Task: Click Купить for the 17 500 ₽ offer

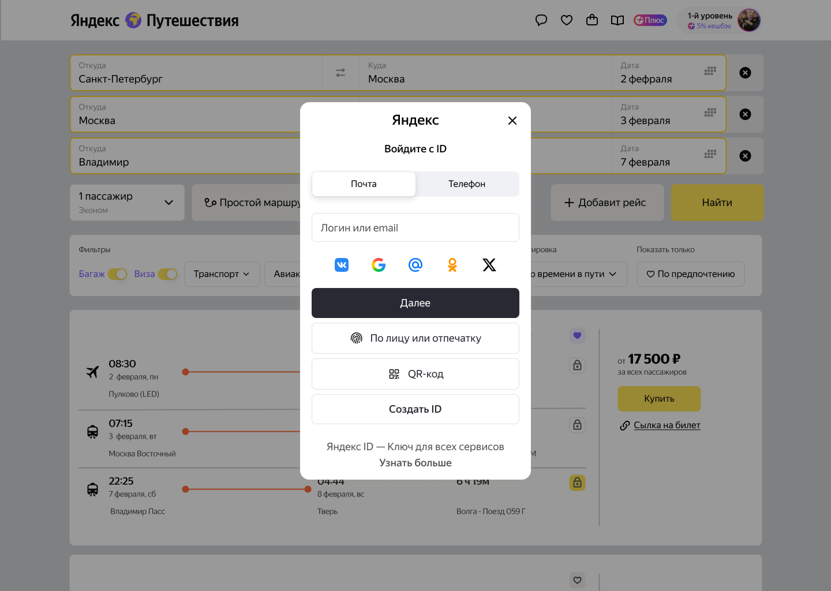Action: coord(659,399)
